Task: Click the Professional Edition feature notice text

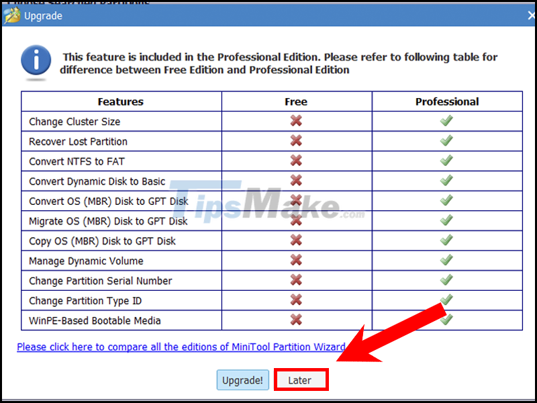Action: (279, 63)
